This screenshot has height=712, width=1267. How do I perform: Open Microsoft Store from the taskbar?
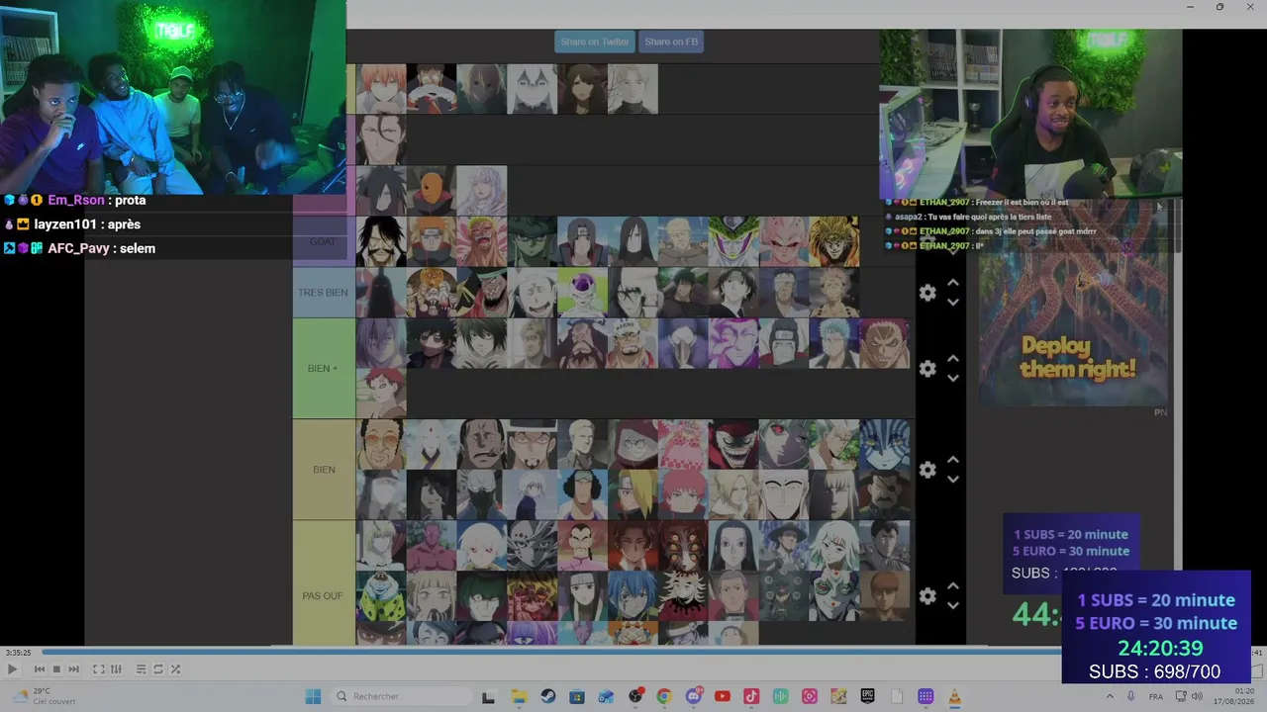(577, 696)
